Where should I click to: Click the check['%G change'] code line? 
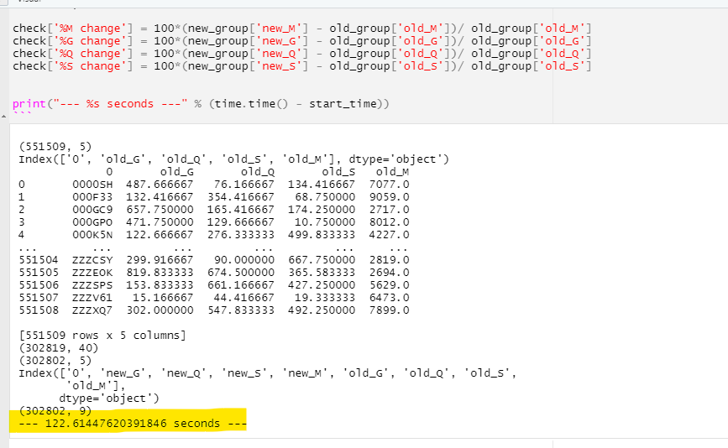301,41
